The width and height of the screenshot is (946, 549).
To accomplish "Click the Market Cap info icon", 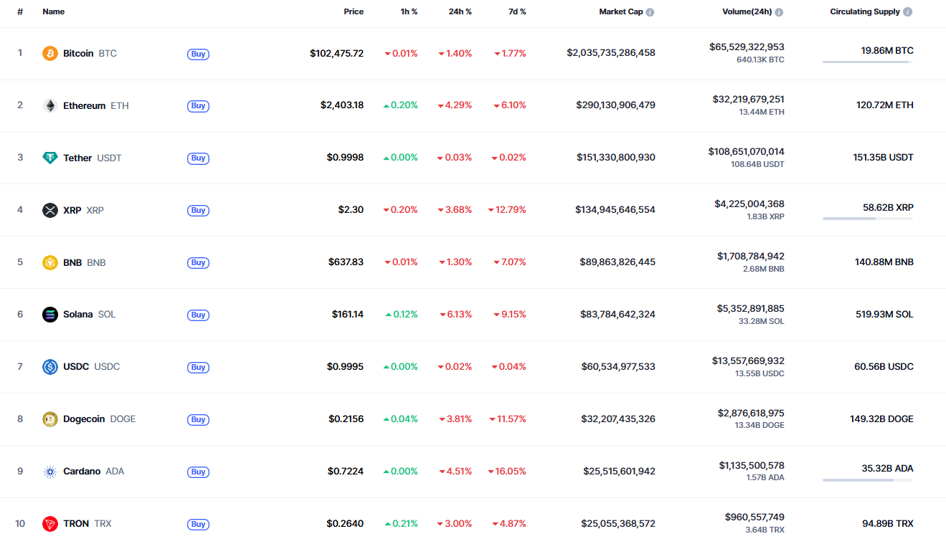I will click(650, 12).
